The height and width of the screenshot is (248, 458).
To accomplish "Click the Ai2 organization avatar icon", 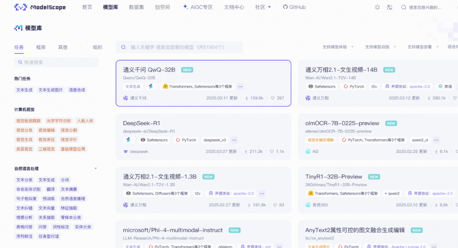I will tap(308, 151).
